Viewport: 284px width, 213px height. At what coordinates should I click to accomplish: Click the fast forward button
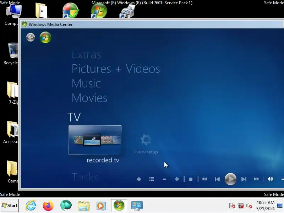256,179
